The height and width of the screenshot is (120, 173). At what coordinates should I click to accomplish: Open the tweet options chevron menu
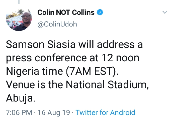(165, 12)
